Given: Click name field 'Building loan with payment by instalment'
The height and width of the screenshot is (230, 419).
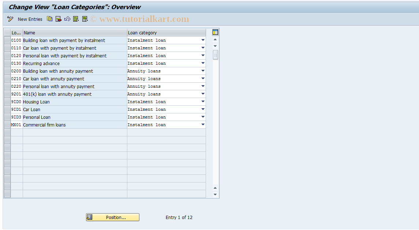Looking at the screenshot, I should tap(75, 40).
